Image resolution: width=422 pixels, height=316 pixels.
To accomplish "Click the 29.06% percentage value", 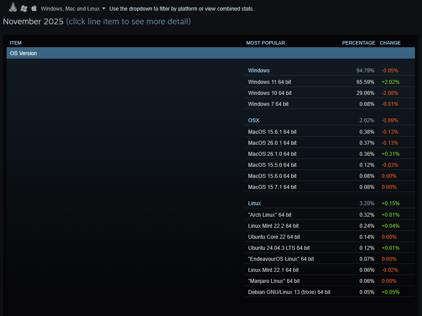I will click(x=365, y=93).
